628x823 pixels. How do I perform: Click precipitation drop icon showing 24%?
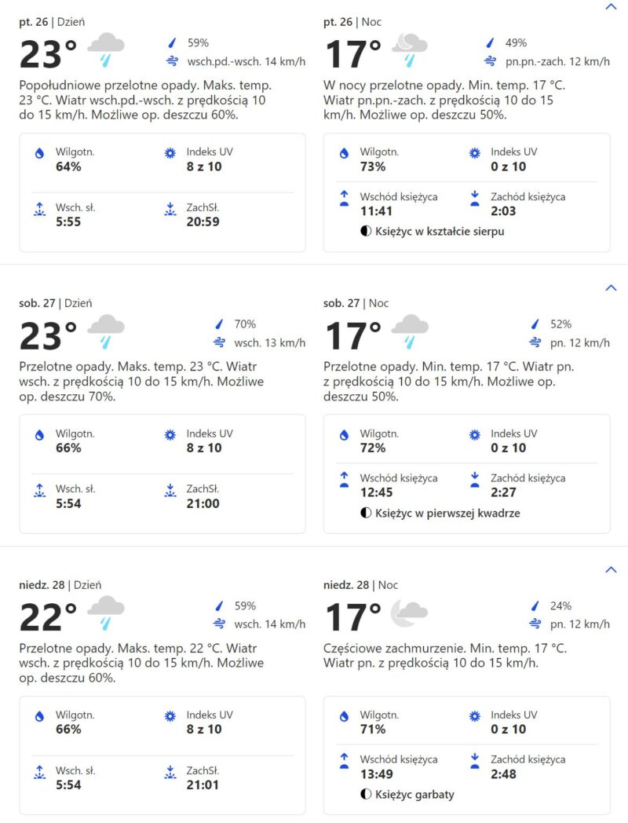(535, 606)
